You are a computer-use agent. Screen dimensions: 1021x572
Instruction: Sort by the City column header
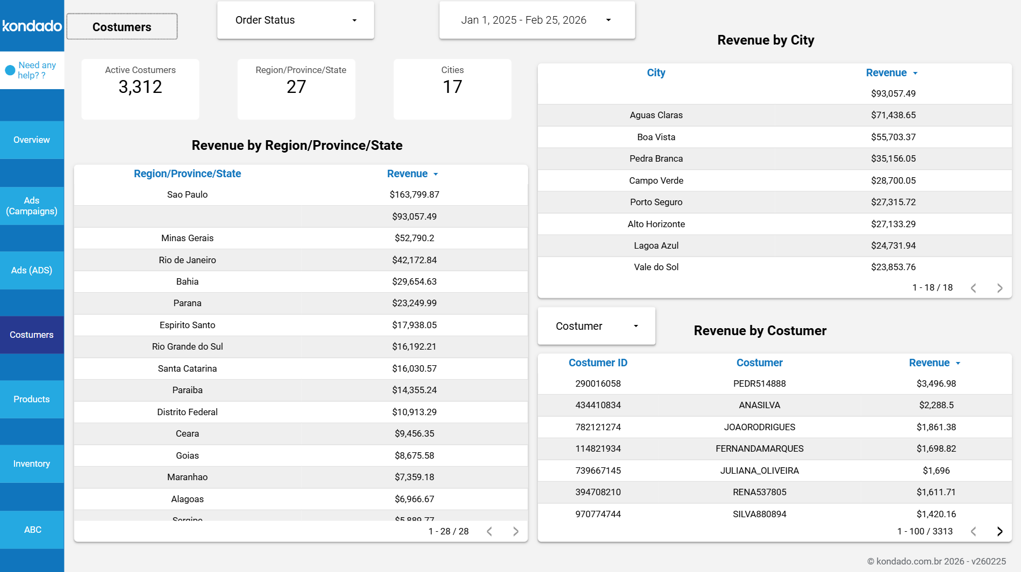point(656,73)
